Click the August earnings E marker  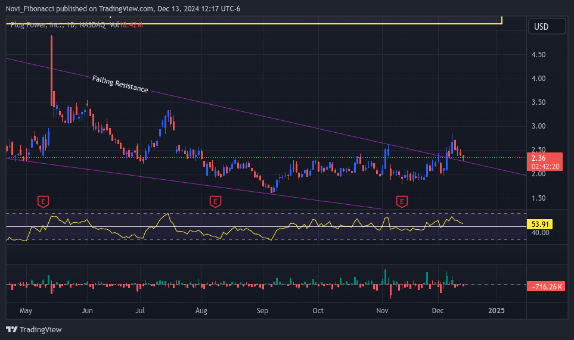click(x=215, y=201)
